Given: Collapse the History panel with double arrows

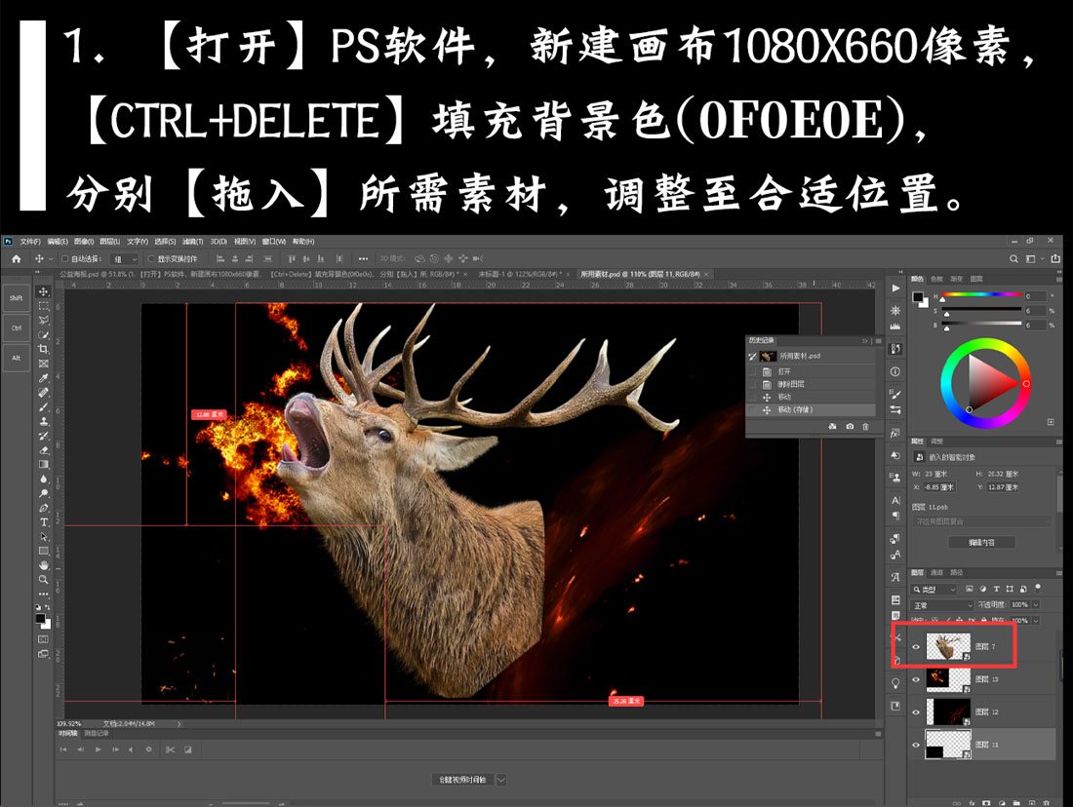Looking at the screenshot, I should point(865,340).
